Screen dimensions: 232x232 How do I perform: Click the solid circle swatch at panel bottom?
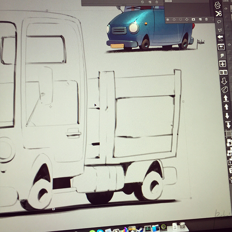click(168, 19)
